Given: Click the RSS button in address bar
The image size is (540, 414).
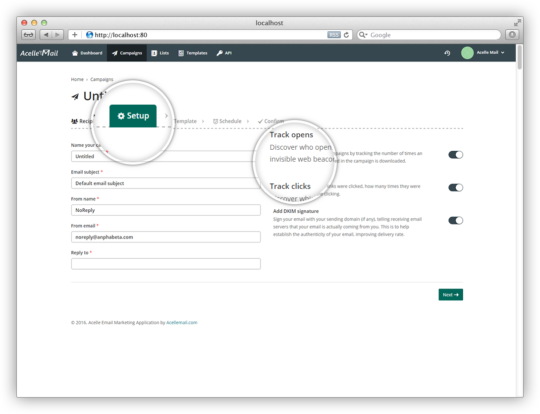Looking at the screenshot, I should pyautogui.click(x=334, y=35).
